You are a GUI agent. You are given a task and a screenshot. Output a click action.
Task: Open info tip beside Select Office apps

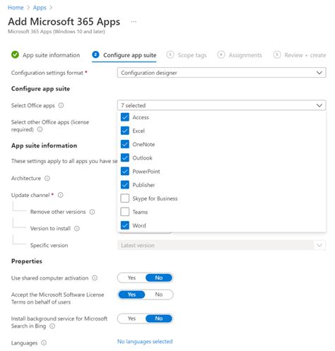click(61, 105)
